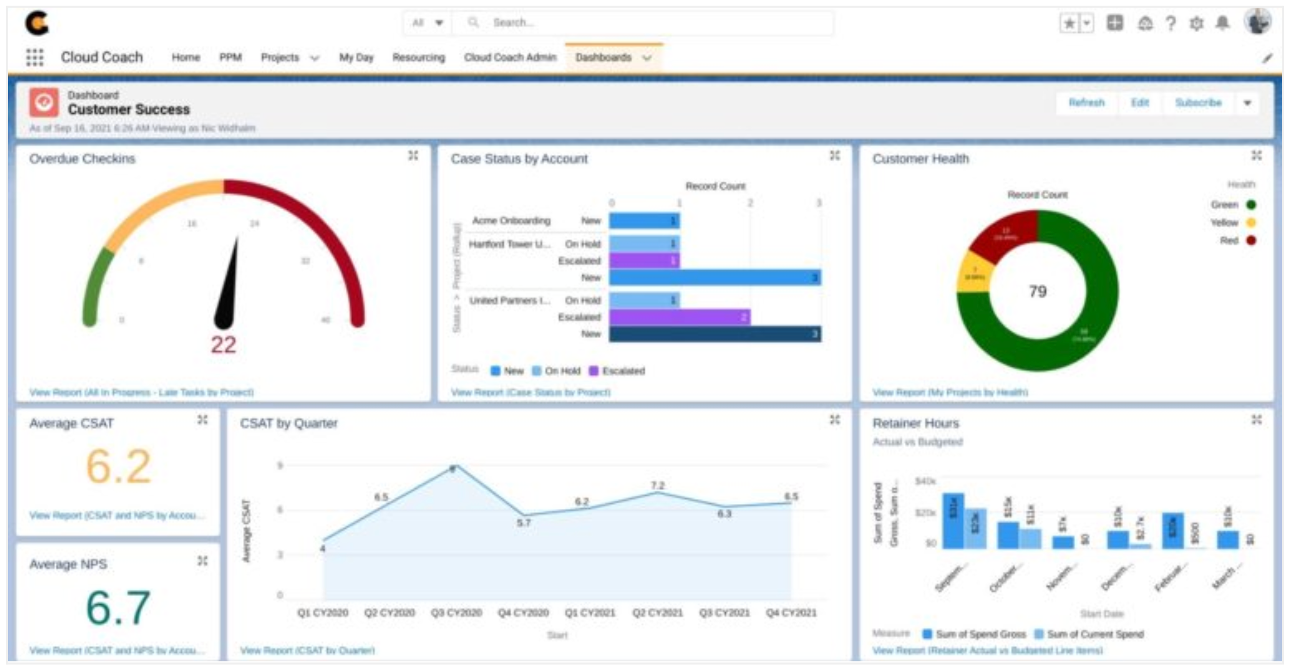Click the user avatar picture
This screenshot has width=1293, height=669.
pos(1257,21)
